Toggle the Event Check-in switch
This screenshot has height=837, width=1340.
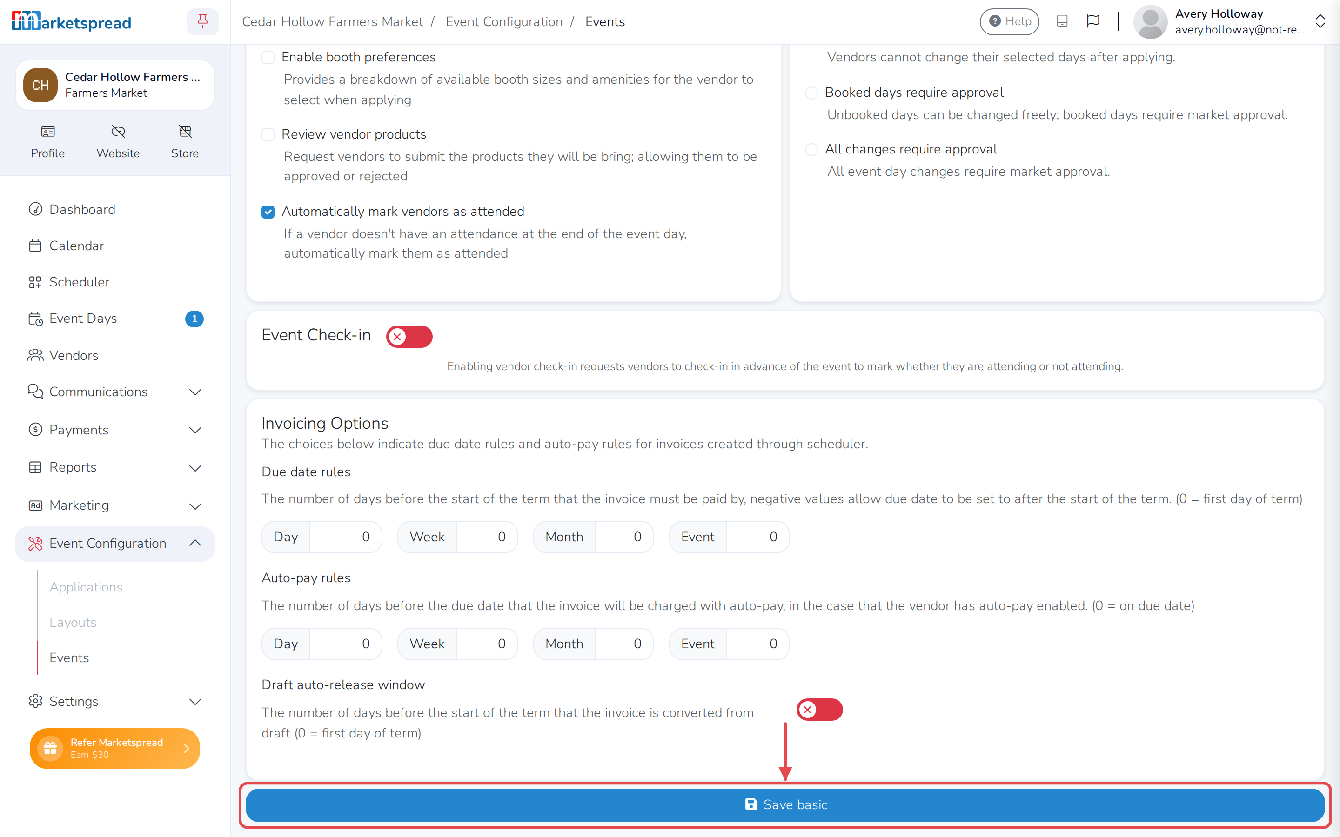(409, 337)
